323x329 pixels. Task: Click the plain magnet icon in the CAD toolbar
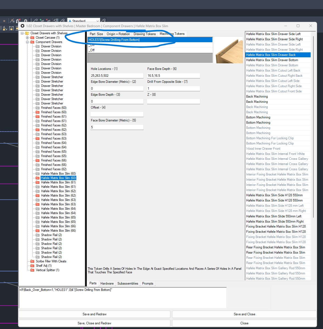(x=25, y=21)
